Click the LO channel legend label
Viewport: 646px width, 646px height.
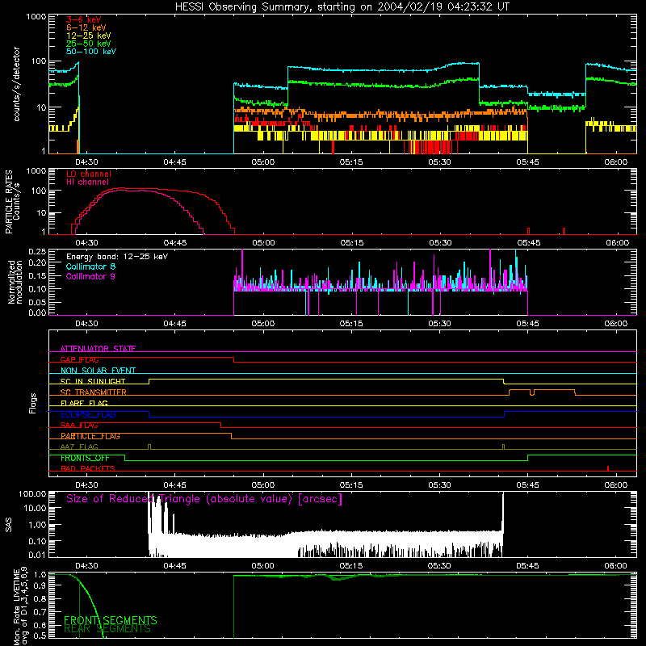[89, 174]
